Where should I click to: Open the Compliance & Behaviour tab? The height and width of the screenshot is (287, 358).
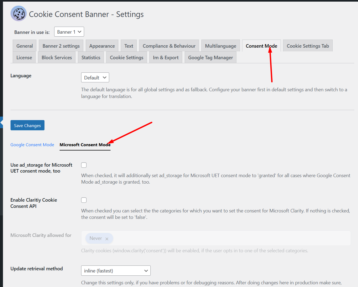pos(169,46)
